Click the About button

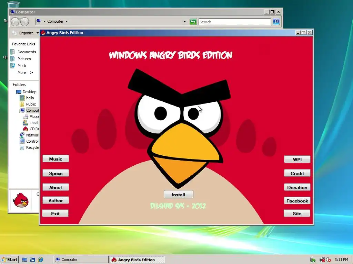pyautogui.click(x=56, y=187)
